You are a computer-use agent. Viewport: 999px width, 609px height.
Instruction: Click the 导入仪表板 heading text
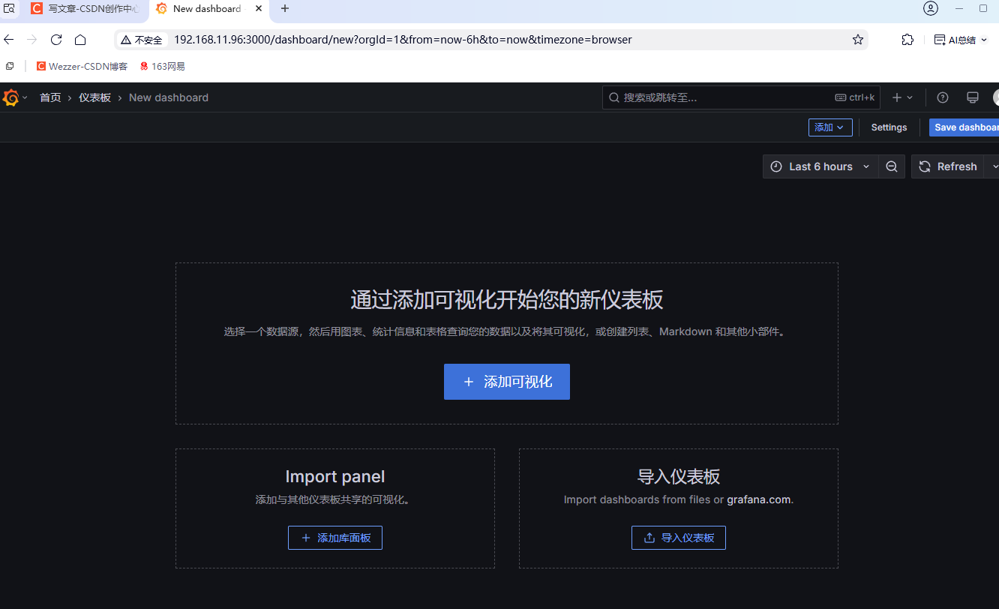coord(679,477)
